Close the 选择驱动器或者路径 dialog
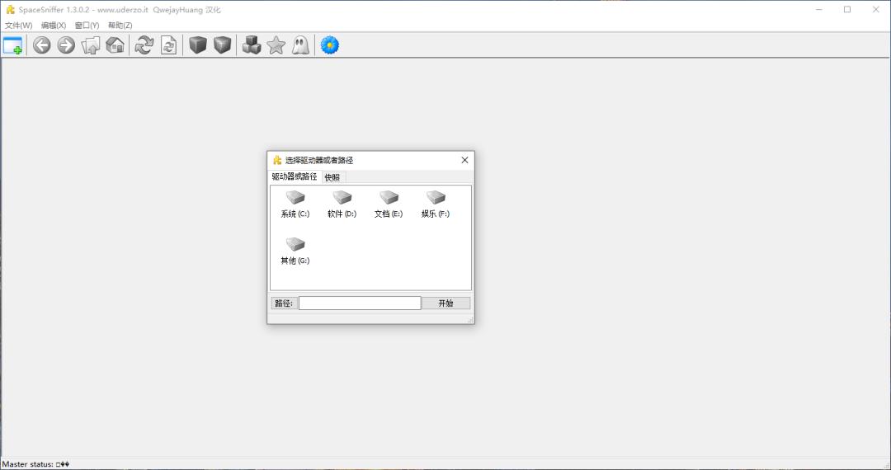 464,160
